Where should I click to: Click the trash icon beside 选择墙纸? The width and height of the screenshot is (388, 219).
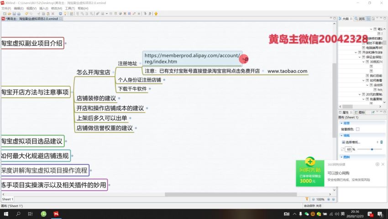click(381, 142)
